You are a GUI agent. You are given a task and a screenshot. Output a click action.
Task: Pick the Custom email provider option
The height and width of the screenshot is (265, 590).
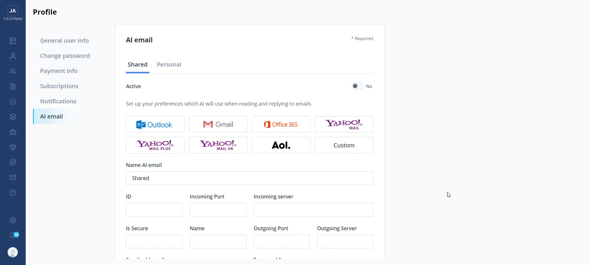click(344, 145)
